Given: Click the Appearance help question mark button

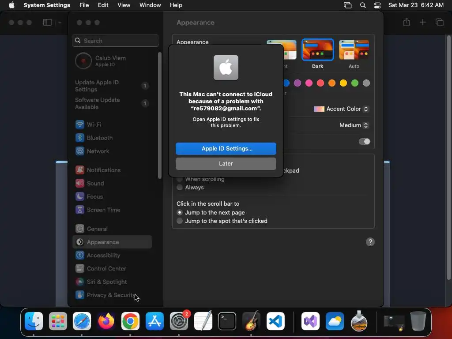Looking at the screenshot, I should point(370,242).
